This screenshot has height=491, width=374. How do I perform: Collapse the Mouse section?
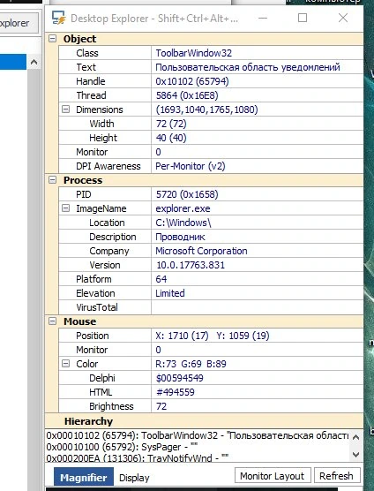pos(53,321)
